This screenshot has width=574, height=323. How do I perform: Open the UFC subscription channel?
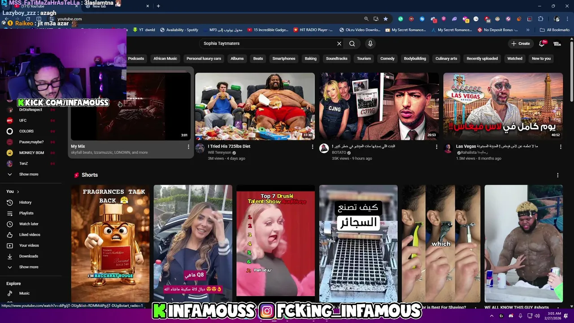[x=30, y=120]
